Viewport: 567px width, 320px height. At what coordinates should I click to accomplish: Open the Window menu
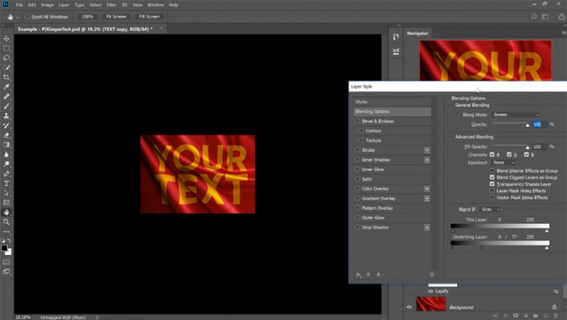point(155,5)
